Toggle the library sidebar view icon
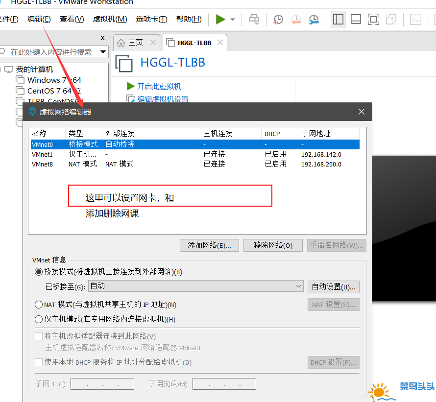Screen dimensions: 436x402 [x=338, y=20]
